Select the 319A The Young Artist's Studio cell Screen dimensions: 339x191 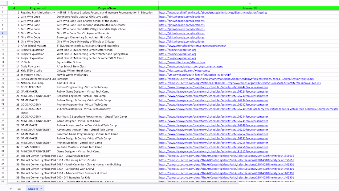107,160
